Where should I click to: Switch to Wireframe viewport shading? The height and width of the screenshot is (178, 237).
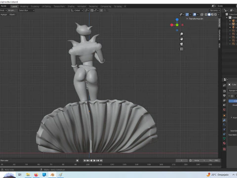tap(206, 14)
